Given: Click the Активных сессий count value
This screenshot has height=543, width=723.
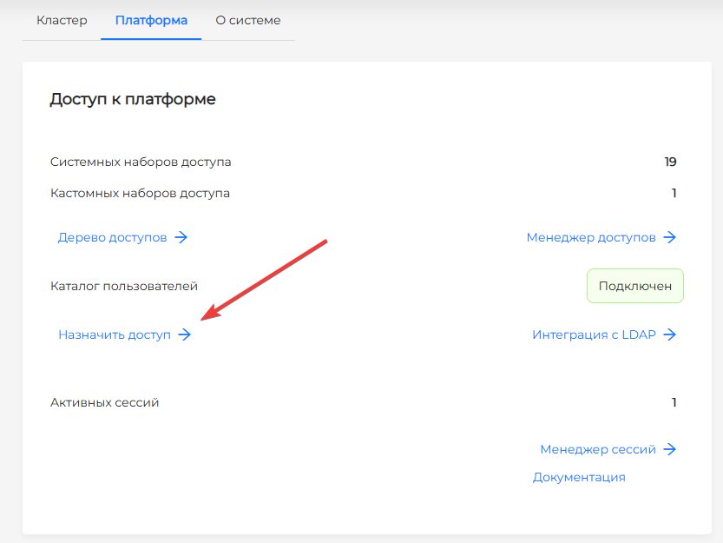Looking at the screenshot, I should pyautogui.click(x=674, y=402).
